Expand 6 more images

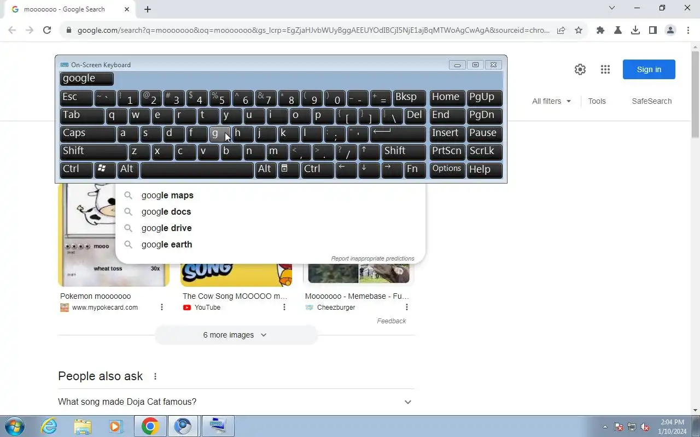(236, 335)
